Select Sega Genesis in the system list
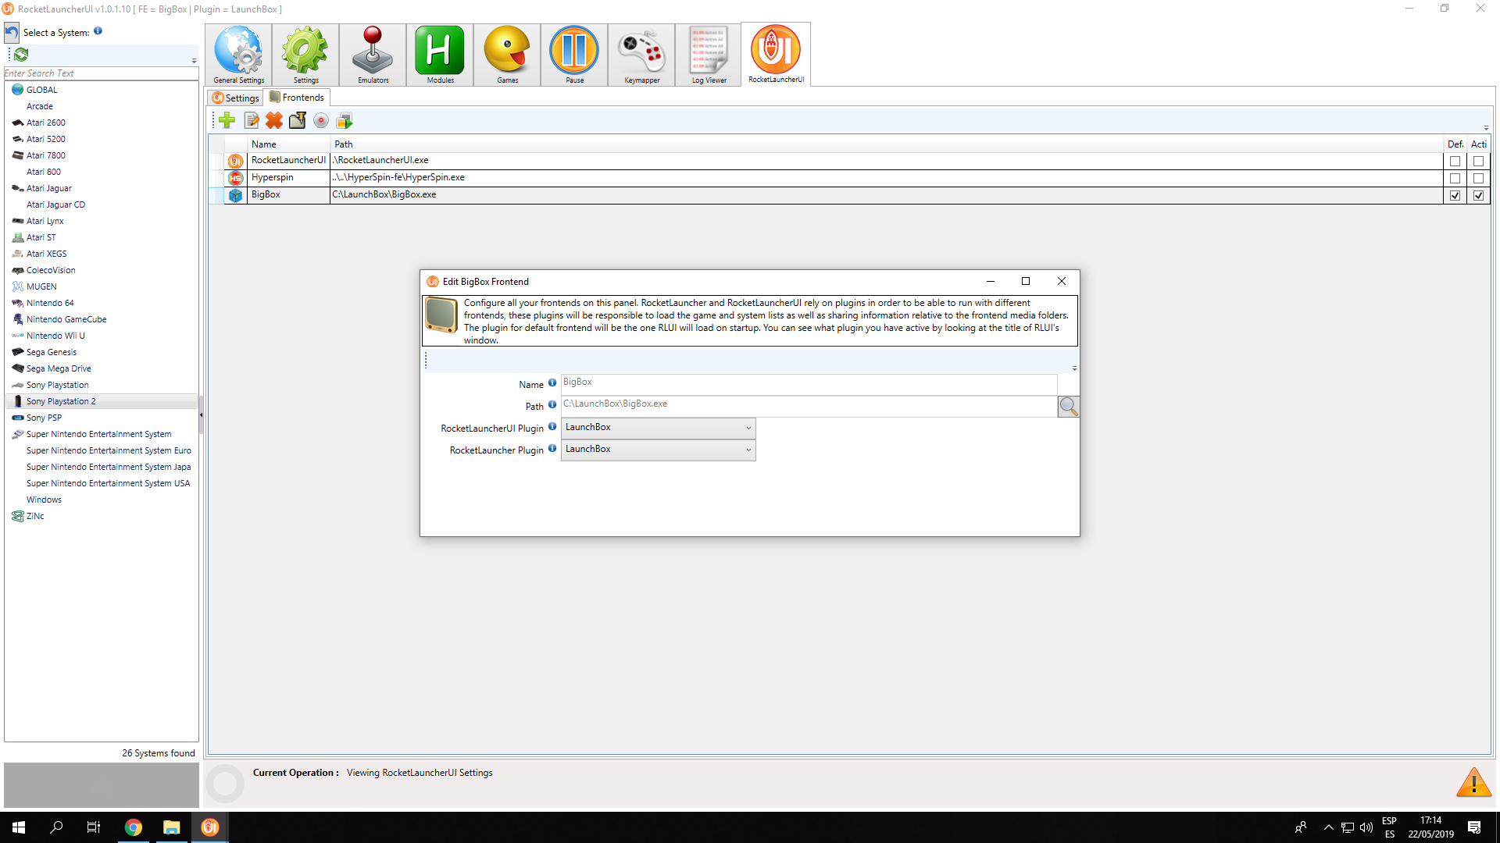Image resolution: width=1500 pixels, height=843 pixels. click(51, 352)
